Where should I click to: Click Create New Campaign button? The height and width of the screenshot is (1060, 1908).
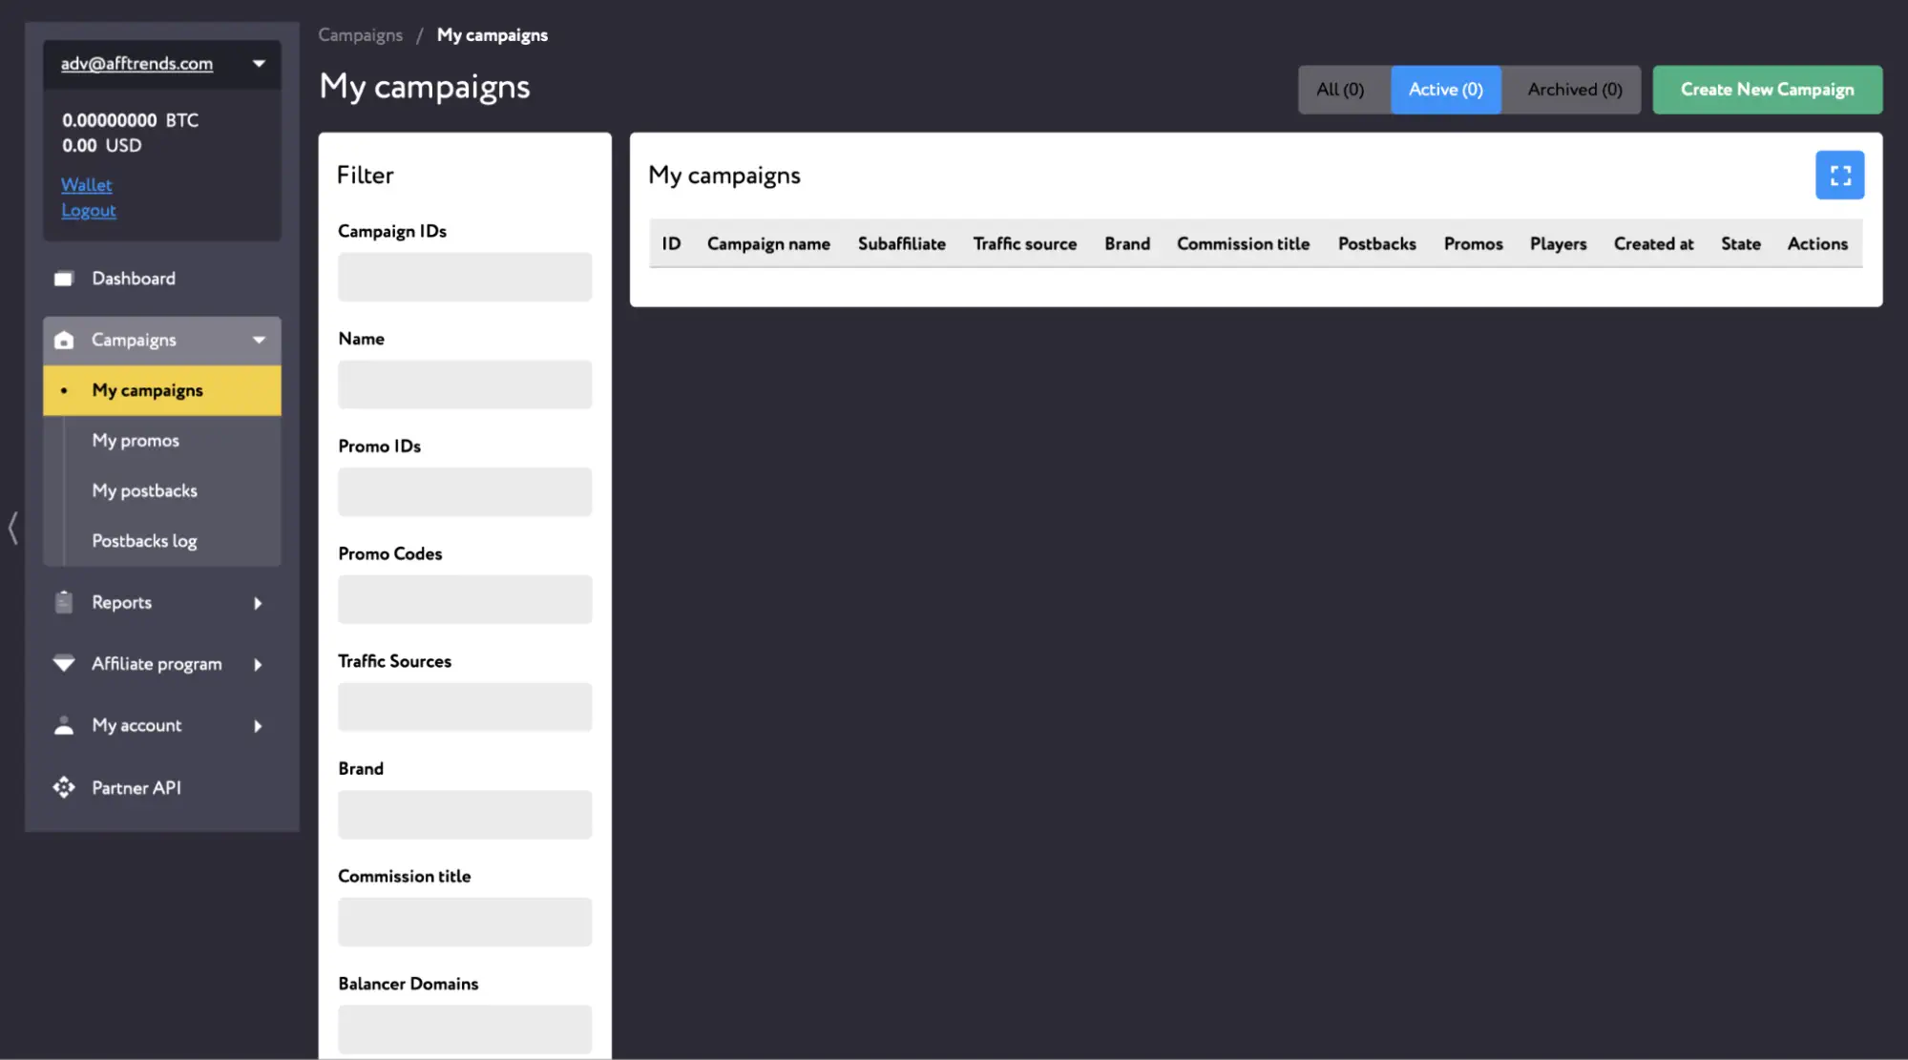point(1767,90)
